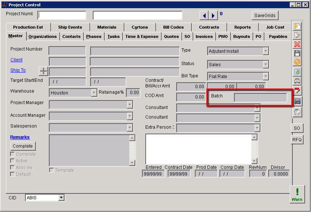Screen dimensions: 311x212
Task: Click the floppy disk Save icon
Action: tap(297, 54)
